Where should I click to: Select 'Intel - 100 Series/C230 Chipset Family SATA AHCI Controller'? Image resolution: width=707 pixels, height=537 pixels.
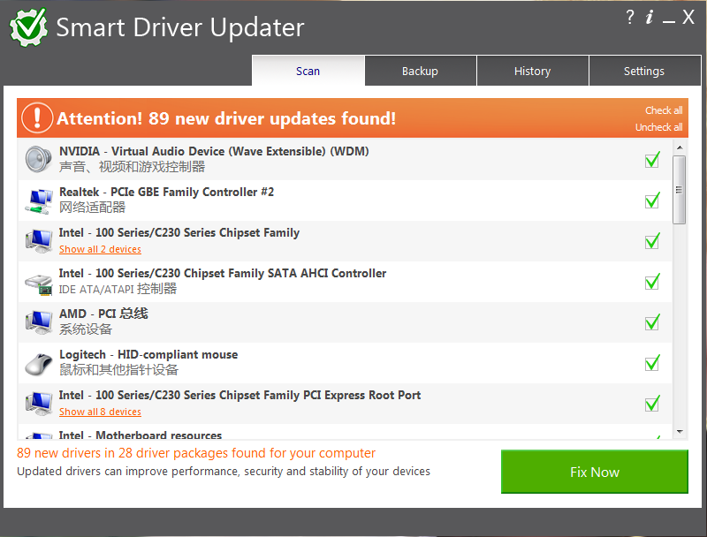point(223,274)
